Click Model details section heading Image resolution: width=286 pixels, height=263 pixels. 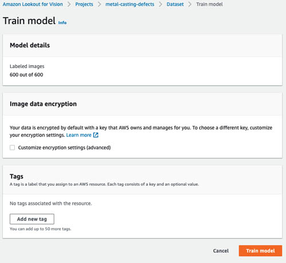(30, 45)
